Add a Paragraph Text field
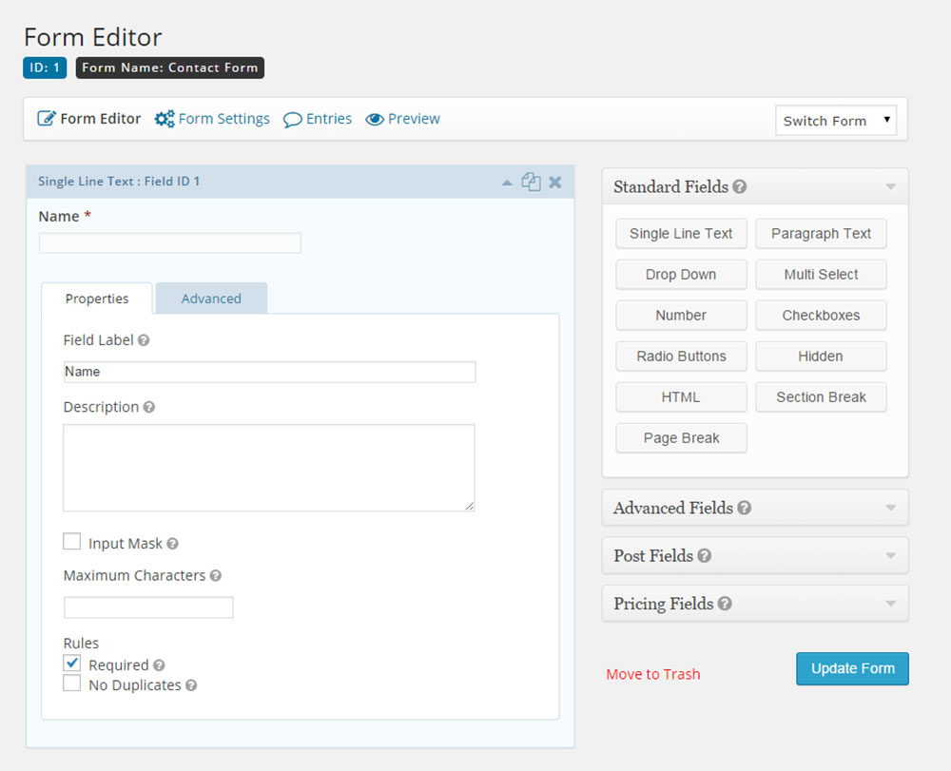The width and height of the screenshot is (951, 771). click(821, 234)
